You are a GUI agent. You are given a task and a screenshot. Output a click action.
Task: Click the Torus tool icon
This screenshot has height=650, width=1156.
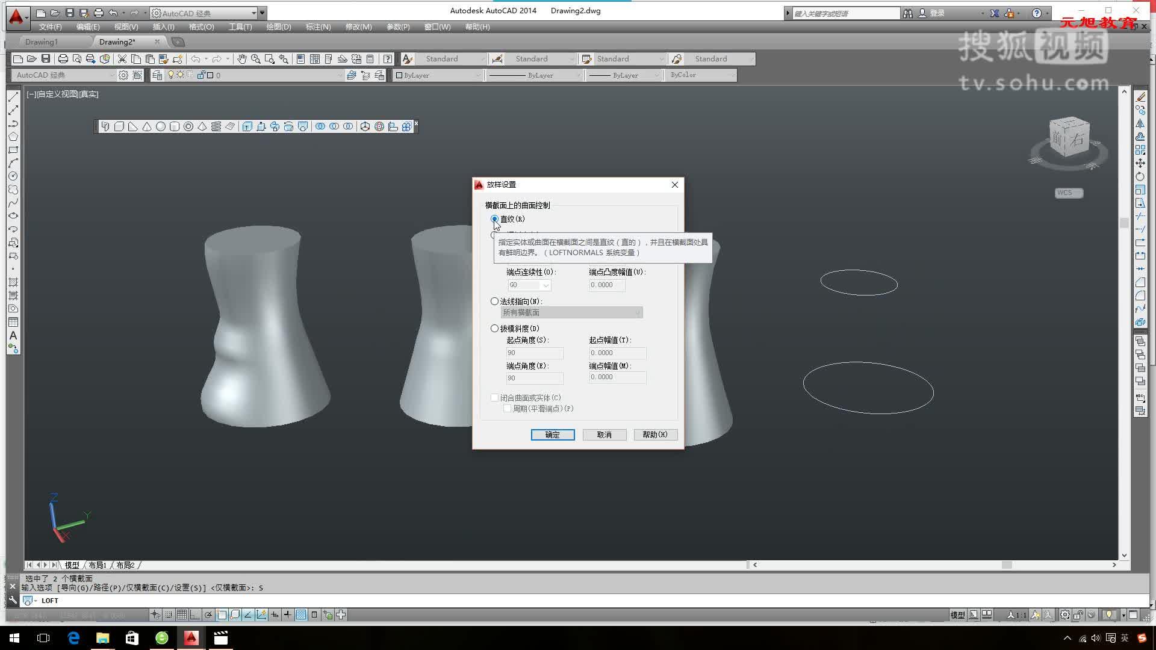tap(188, 126)
